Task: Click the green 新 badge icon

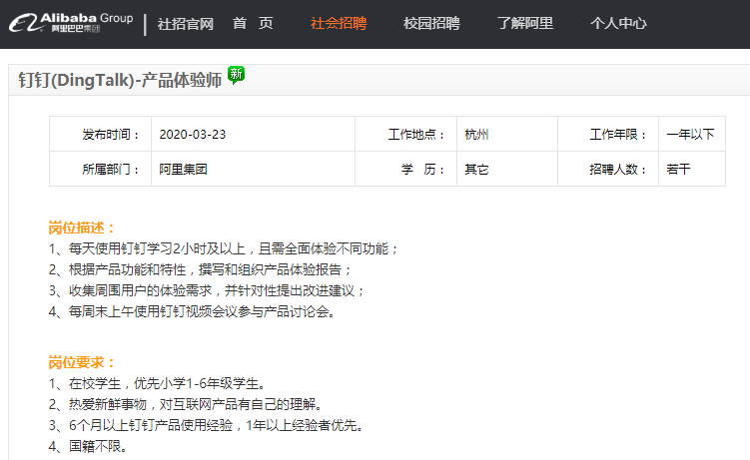Action: (x=236, y=75)
